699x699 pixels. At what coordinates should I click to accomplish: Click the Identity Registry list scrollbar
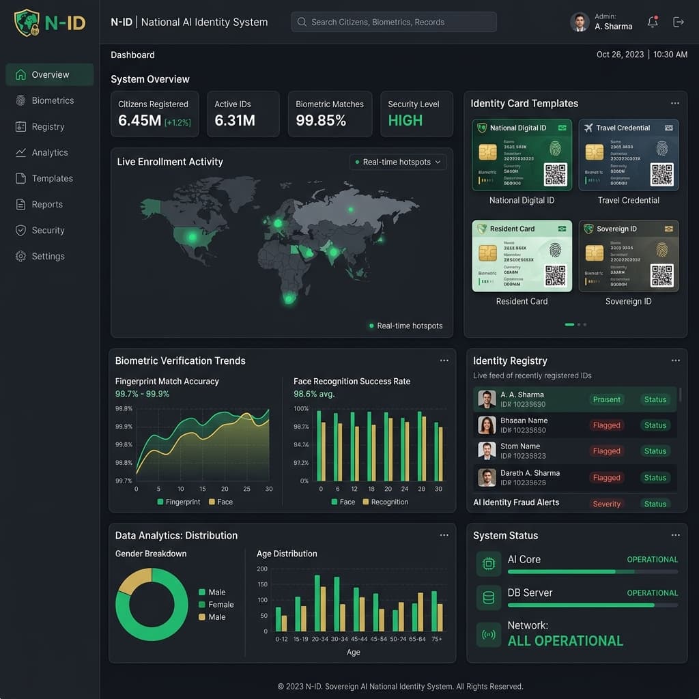[x=680, y=394]
